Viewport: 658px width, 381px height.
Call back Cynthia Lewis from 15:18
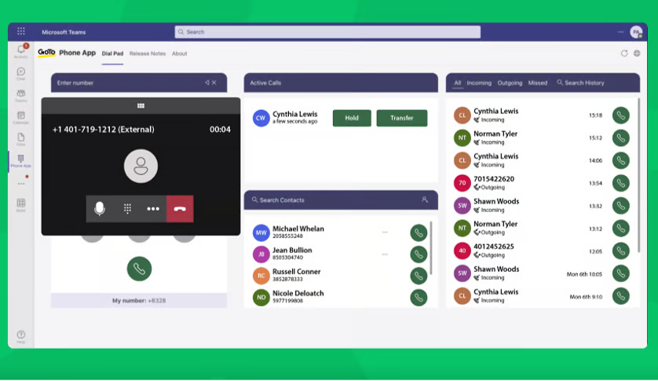[x=620, y=115]
